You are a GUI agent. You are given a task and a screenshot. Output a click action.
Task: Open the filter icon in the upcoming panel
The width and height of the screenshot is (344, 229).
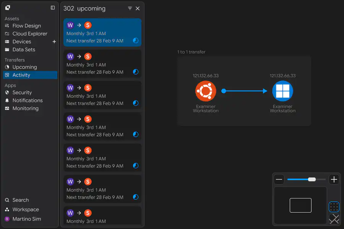[x=130, y=8]
